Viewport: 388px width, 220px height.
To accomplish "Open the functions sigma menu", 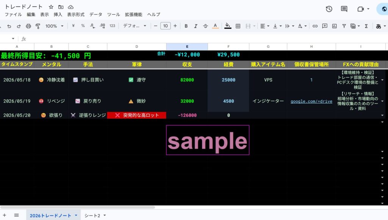I will pyautogui.click(x=366, y=26).
